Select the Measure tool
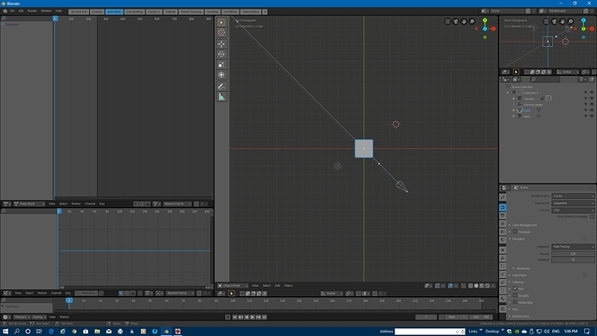The height and width of the screenshot is (336, 597). 221,97
